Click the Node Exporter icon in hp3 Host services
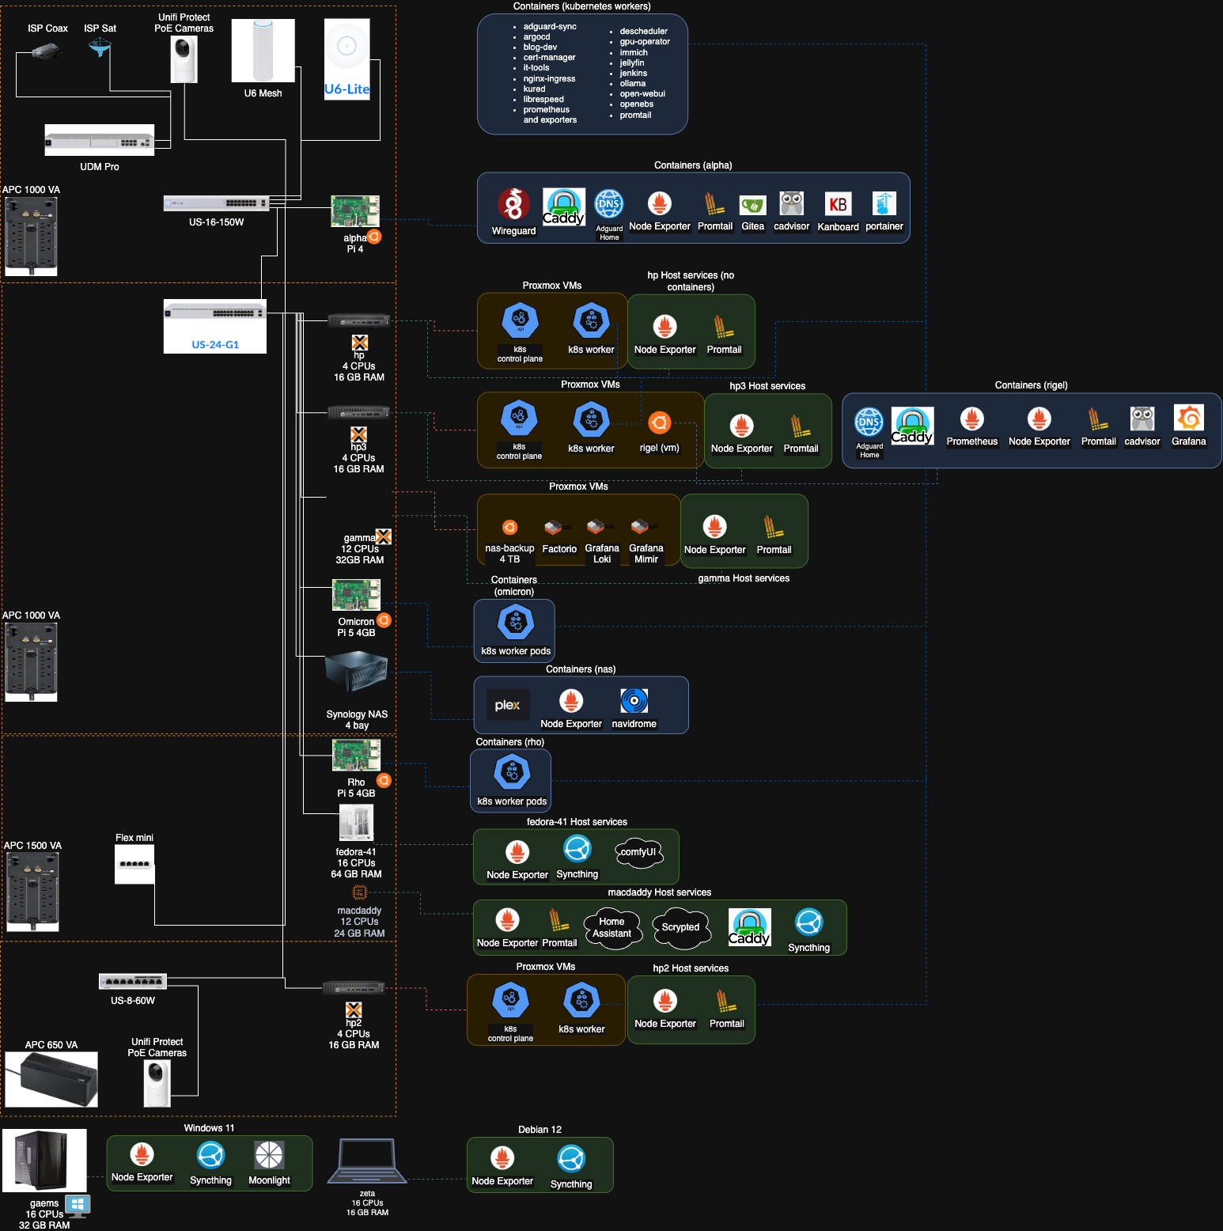This screenshot has height=1231, width=1223. point(741,426)
